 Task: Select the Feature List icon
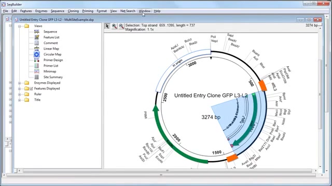point(37,37)
